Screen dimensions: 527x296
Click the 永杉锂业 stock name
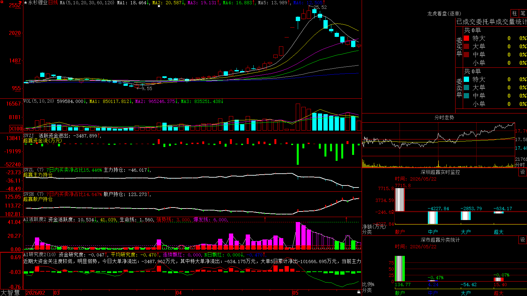pos(38,3)
